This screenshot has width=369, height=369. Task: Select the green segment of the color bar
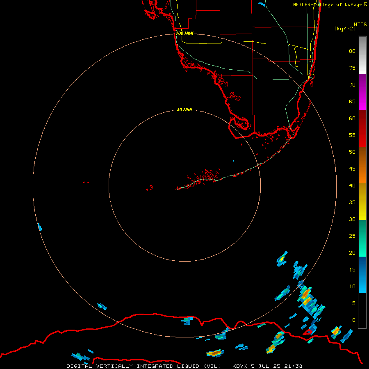[x=362, y=238]
